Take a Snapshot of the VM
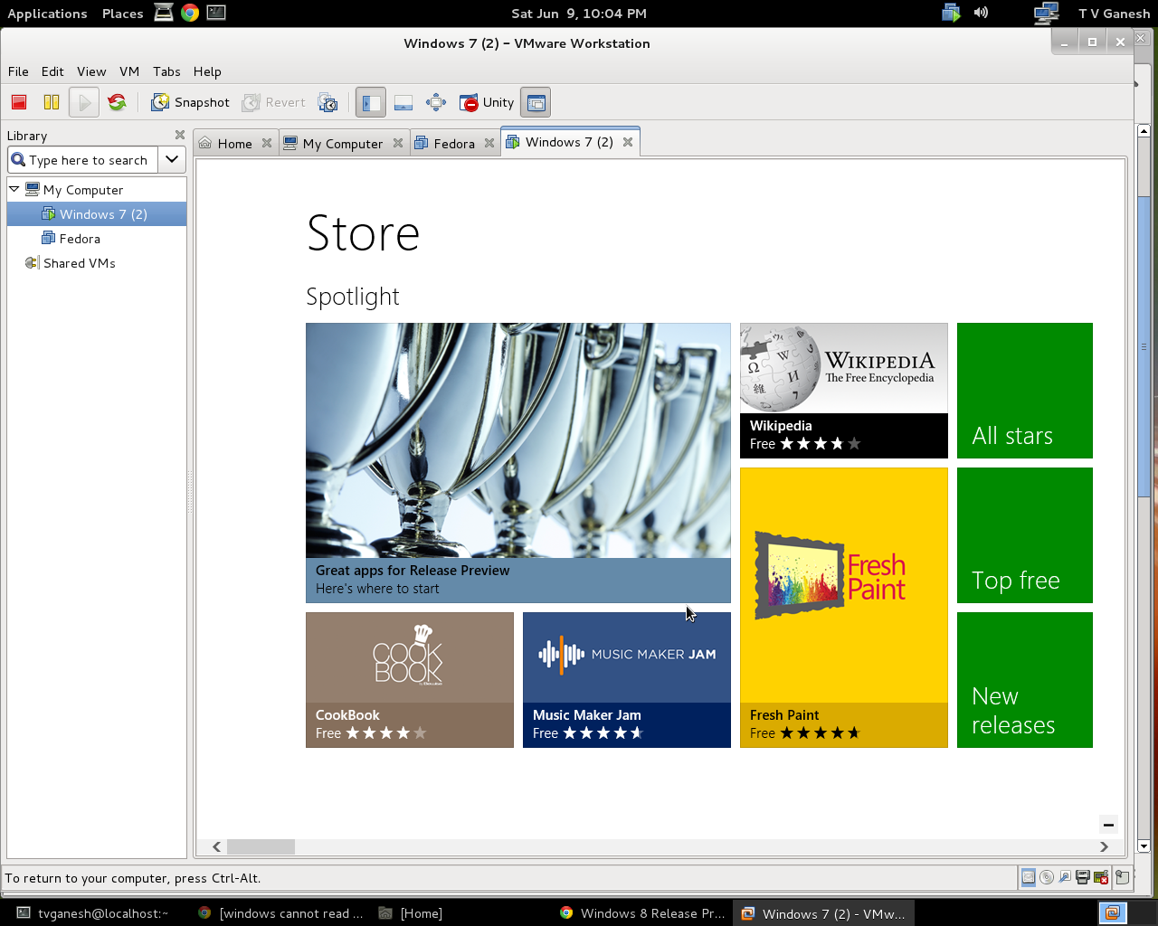This screenshot has width=1158, height=926. (191, 102)
